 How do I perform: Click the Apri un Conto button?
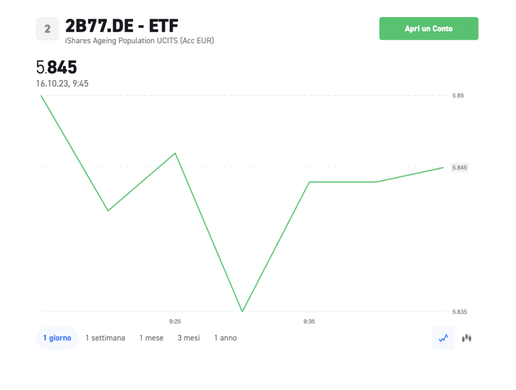428,29
